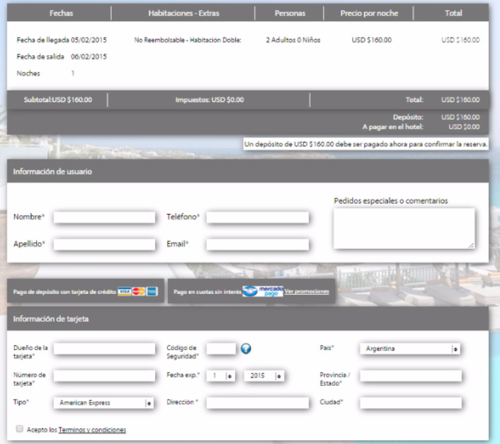The image size is (500, 444).
Task: Open the Ver promociones link
Action: point(306,291)
